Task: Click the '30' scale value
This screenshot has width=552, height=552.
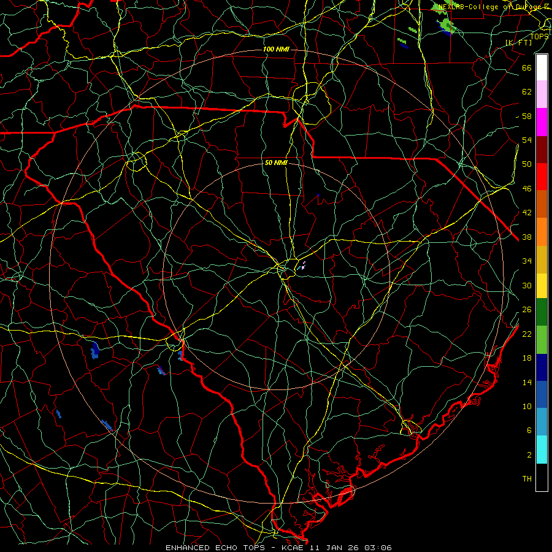Action: pyautogui.click(x=527, y=285)
